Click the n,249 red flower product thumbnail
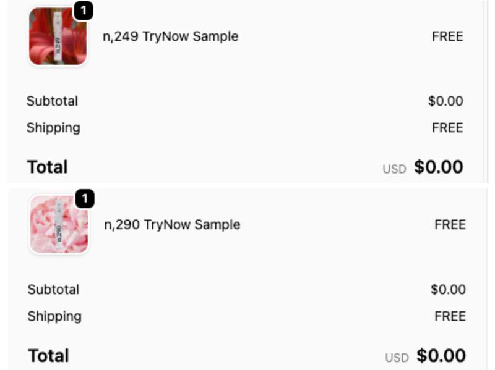The width and height of the screenshot is (495, 370). (58, 37)
